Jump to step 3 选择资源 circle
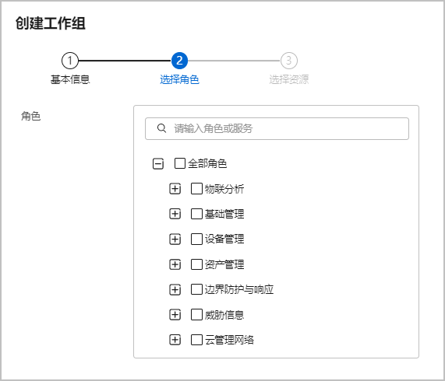The image size is (445, 381). [x=289, y=61]
